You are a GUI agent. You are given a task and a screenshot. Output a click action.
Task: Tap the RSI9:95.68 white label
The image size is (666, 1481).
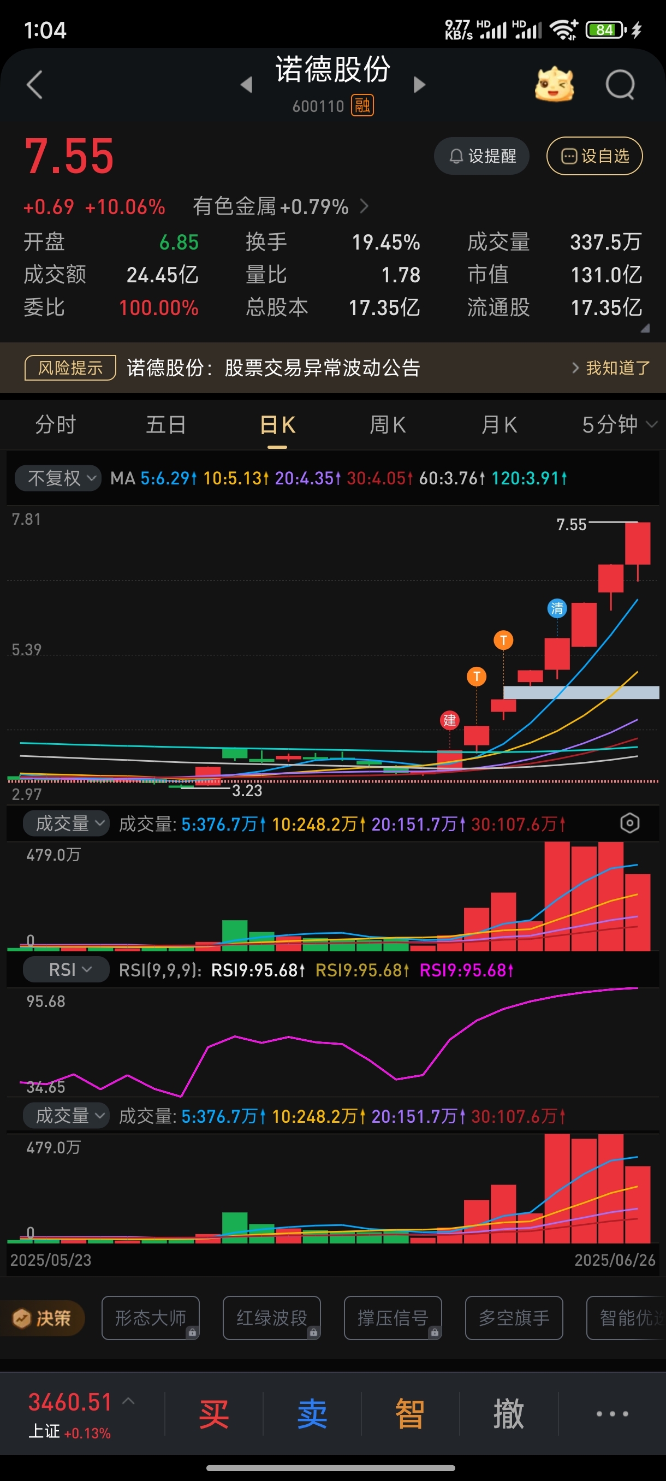258,970
